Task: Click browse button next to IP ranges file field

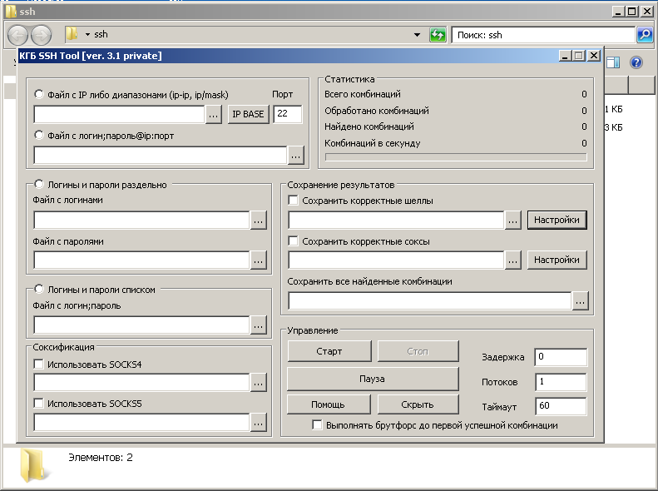Action: pyautogui.click(x=214, y=115)
